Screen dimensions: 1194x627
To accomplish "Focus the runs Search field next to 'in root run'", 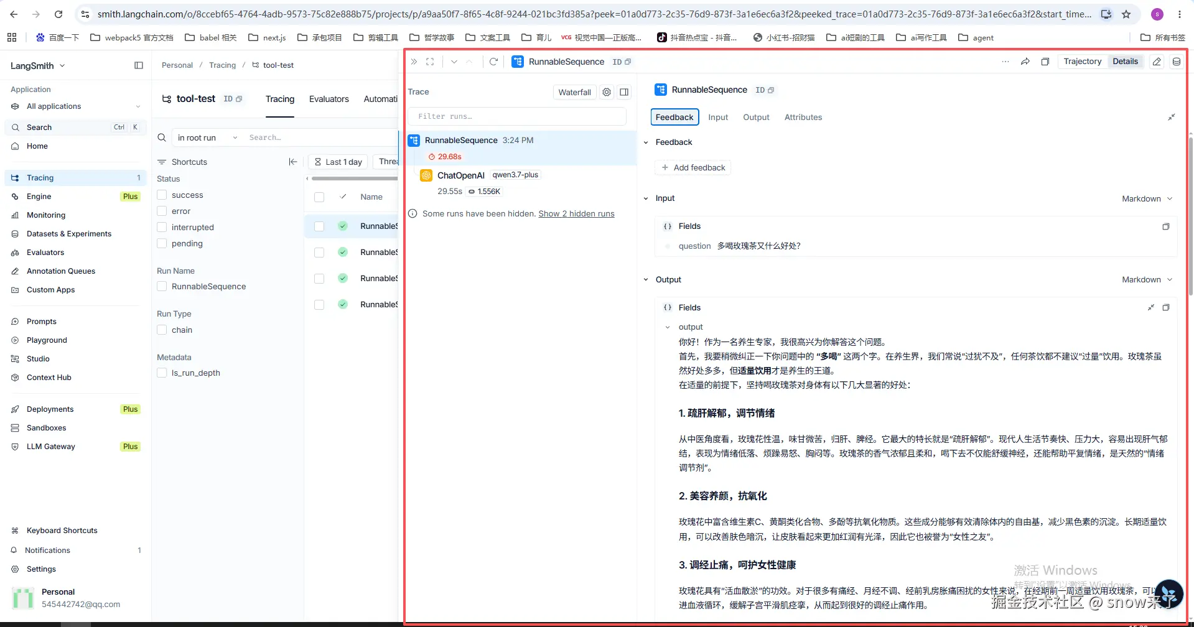I will (x=320, y=137).
